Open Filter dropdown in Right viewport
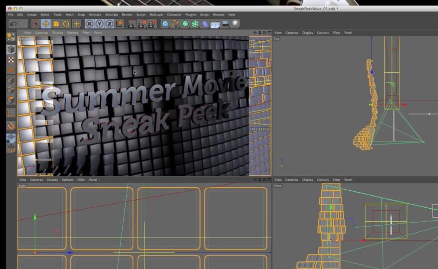This screenshot has width=438, height=269. pos(81,180)
